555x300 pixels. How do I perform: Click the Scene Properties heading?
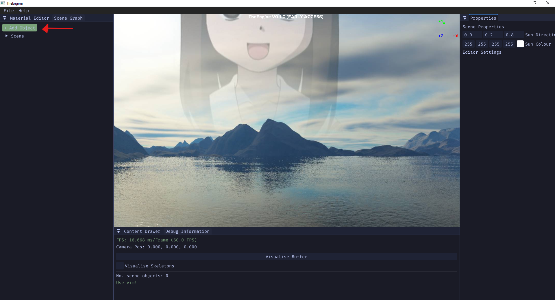pos(483,27)
